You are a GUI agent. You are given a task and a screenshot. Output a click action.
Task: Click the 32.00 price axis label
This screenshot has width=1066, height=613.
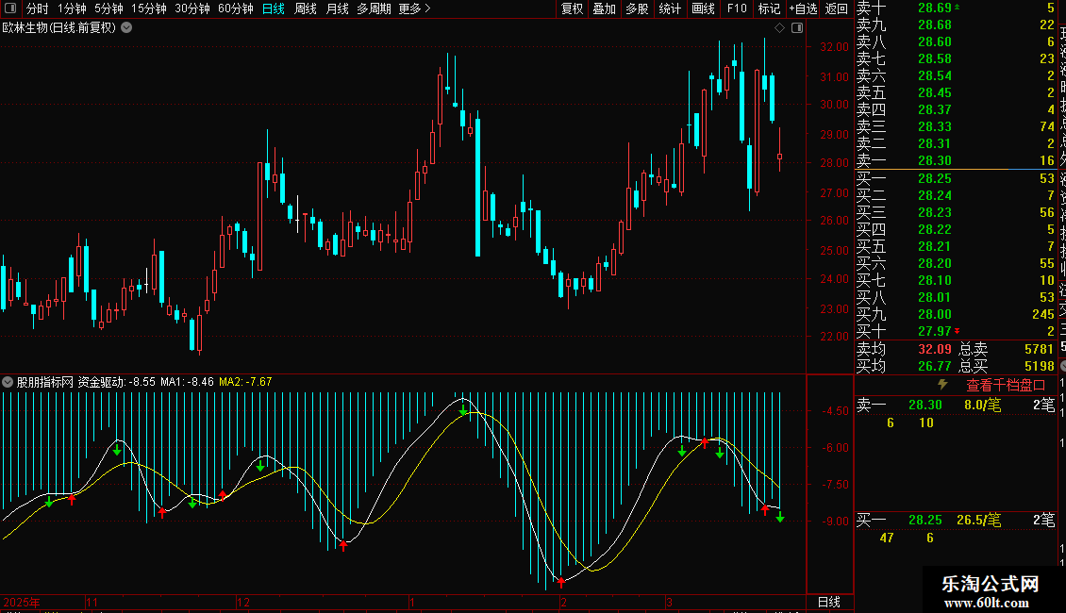[834, 47]
